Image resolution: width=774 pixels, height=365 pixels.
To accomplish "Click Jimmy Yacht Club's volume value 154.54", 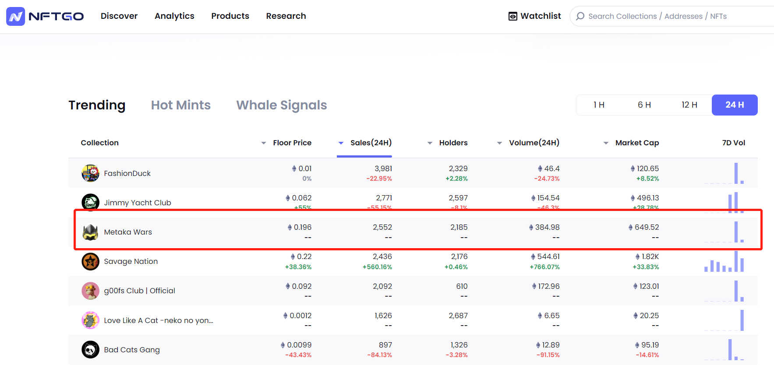I will (548, 198).
